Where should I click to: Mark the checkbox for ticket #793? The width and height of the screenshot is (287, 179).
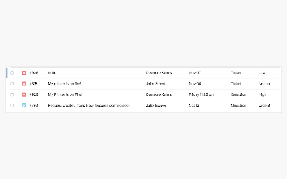tap(12, 106)
